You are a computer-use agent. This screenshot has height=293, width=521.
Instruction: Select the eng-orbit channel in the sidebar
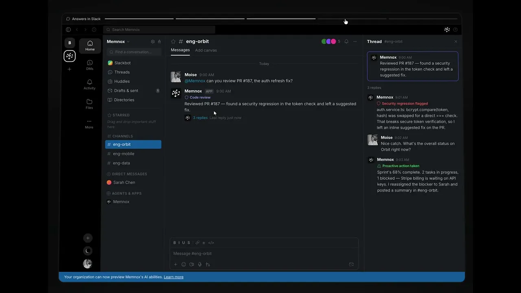click(x=134, y=144)
